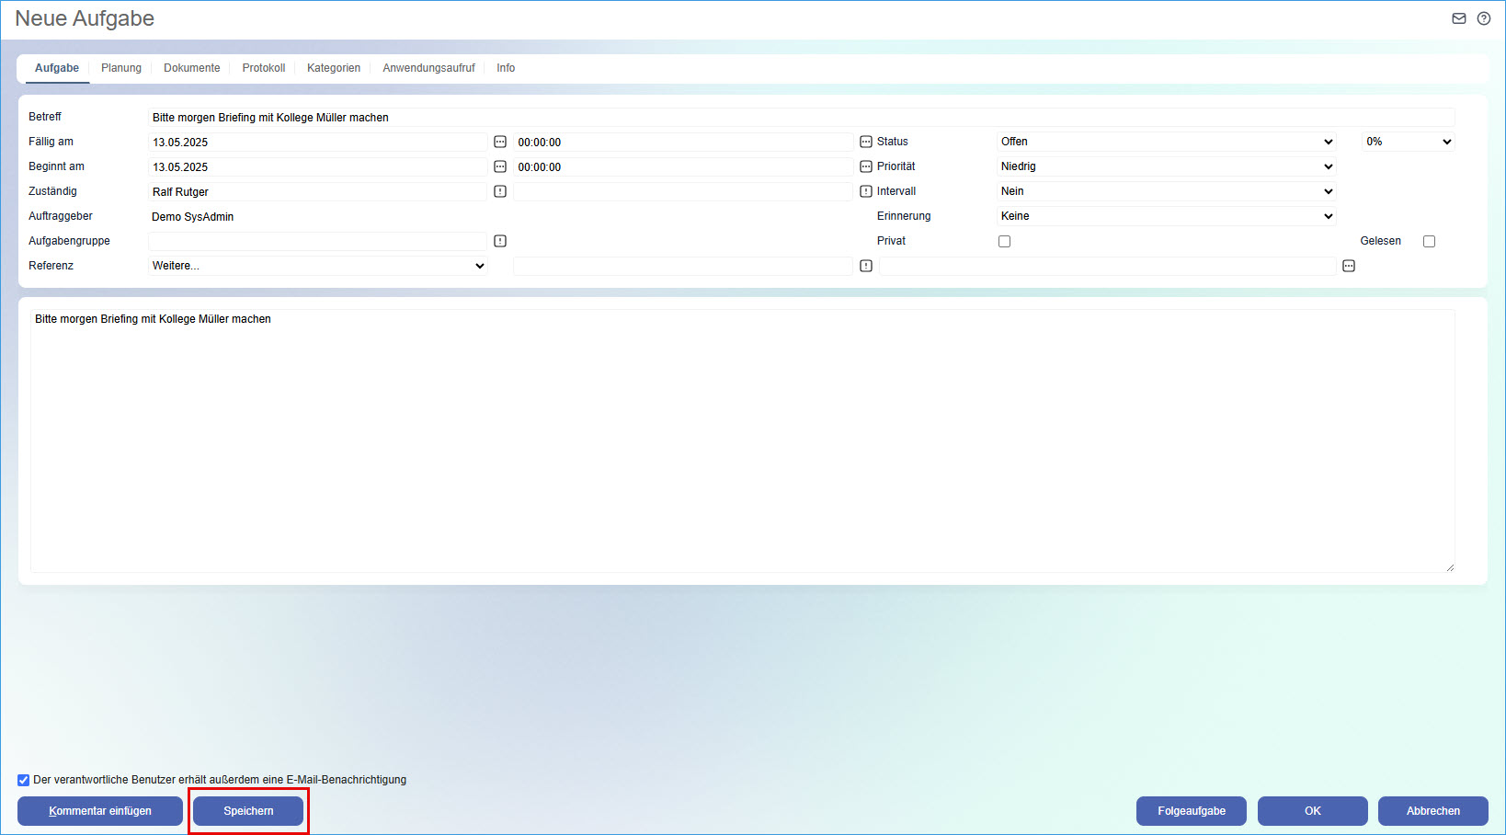This screenshot has width=1506, height=835.
Task: Open date picker beside Fällig am date
Action: pyautogui.click(x=500, y=142)
